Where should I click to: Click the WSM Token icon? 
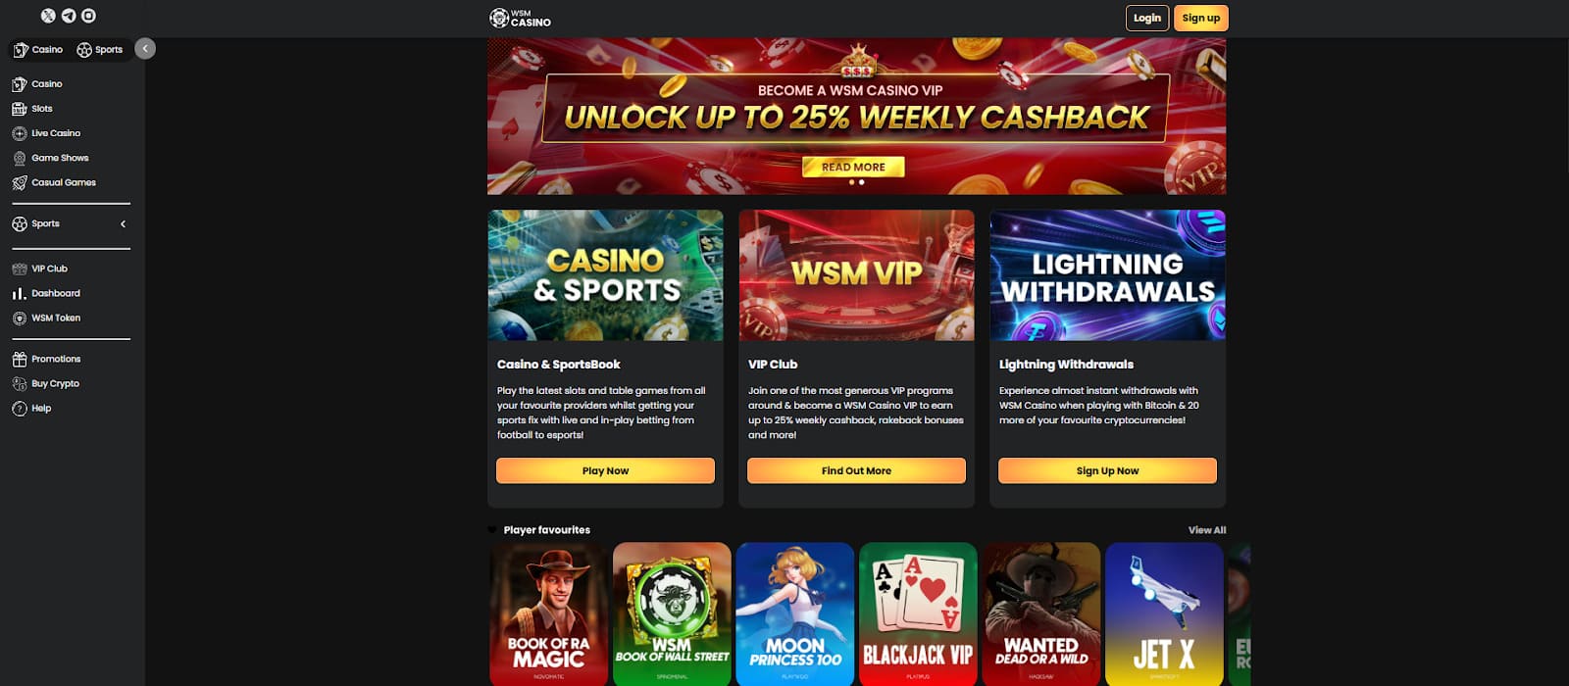pos(20,318)
